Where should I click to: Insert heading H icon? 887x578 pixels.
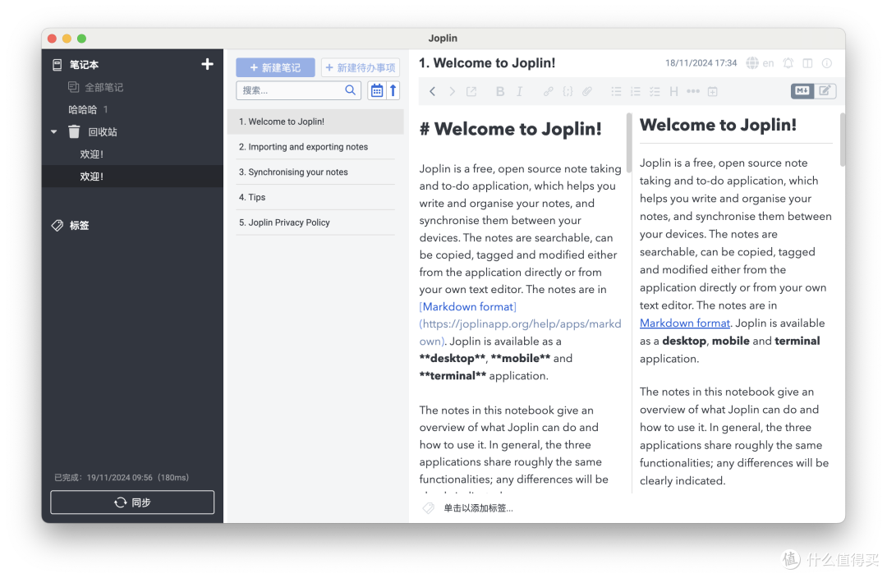point(673,91)
